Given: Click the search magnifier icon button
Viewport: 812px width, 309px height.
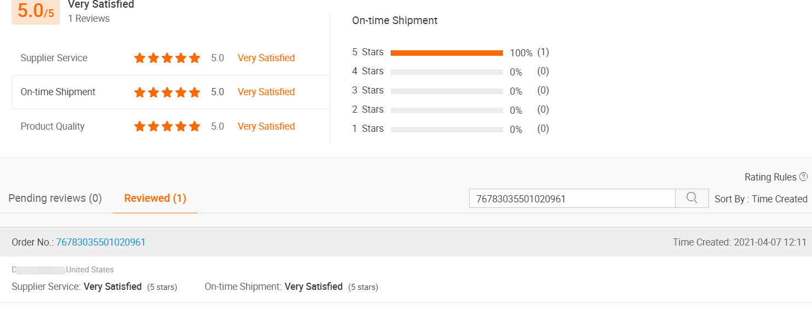Looking at the screenshot, I should [691, 198].
